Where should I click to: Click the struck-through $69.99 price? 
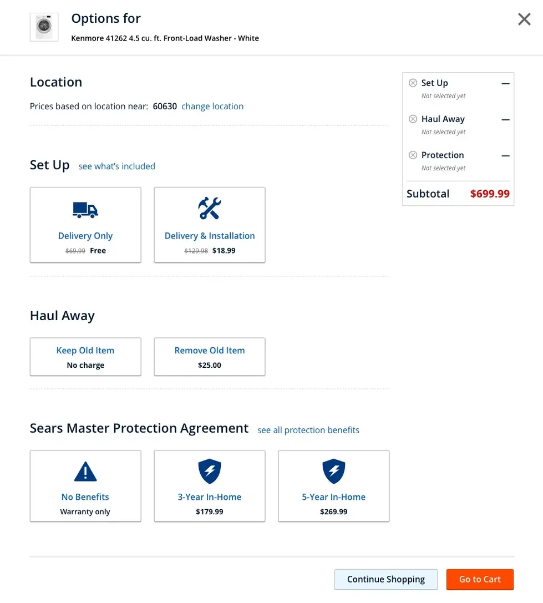(x=75, y=251)
